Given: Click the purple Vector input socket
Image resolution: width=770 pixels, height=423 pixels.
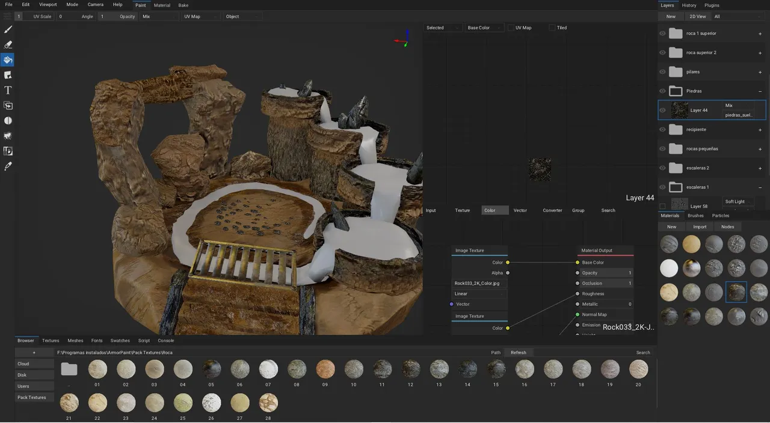Looking at the screenshot, I should (452, 304).
